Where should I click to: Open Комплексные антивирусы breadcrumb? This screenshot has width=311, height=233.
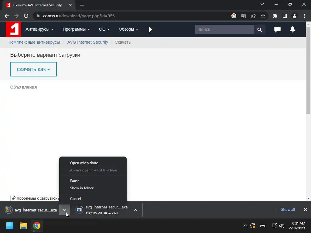34,42
